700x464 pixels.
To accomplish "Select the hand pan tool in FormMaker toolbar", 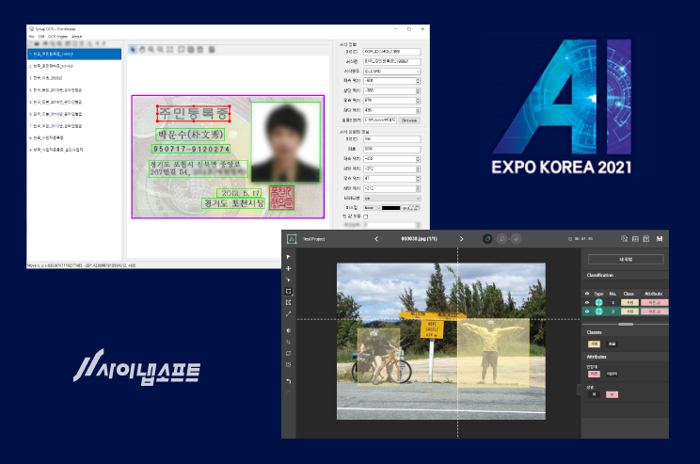I will pyautogui.click(x=142, y=50).
